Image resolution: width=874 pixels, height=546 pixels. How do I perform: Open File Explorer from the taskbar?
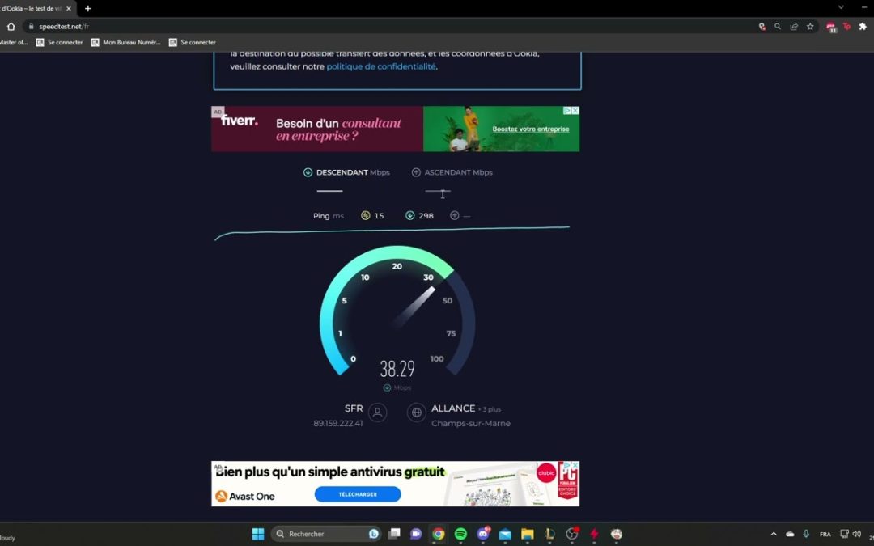coord(528,534)
